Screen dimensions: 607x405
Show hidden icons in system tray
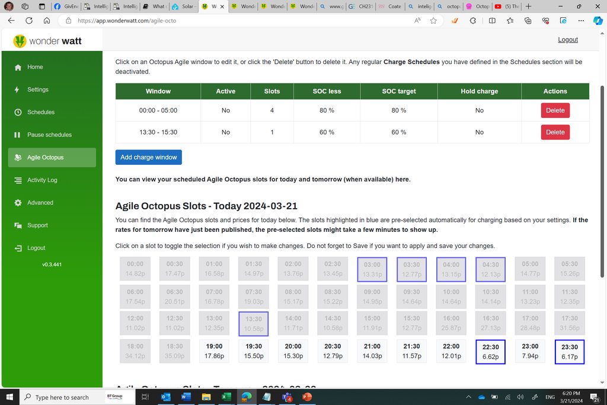[468, 397]
